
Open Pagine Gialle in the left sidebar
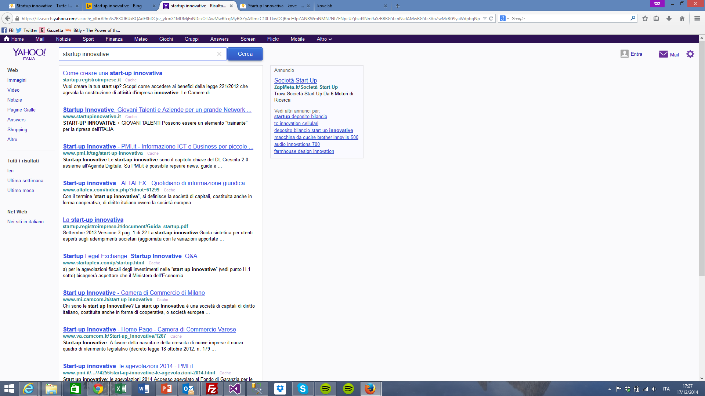[x=21, y=110]
